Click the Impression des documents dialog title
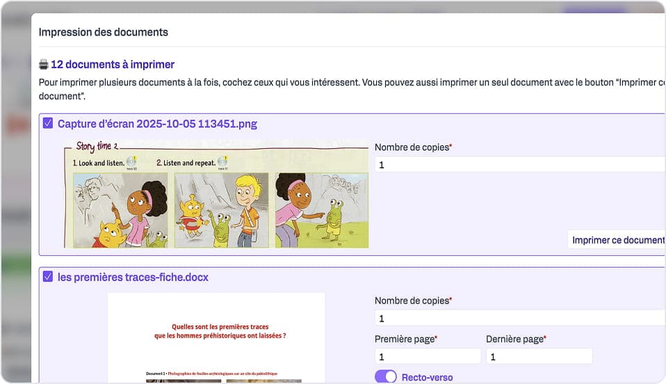Screen dimensions: 666x384 [103, 32]
